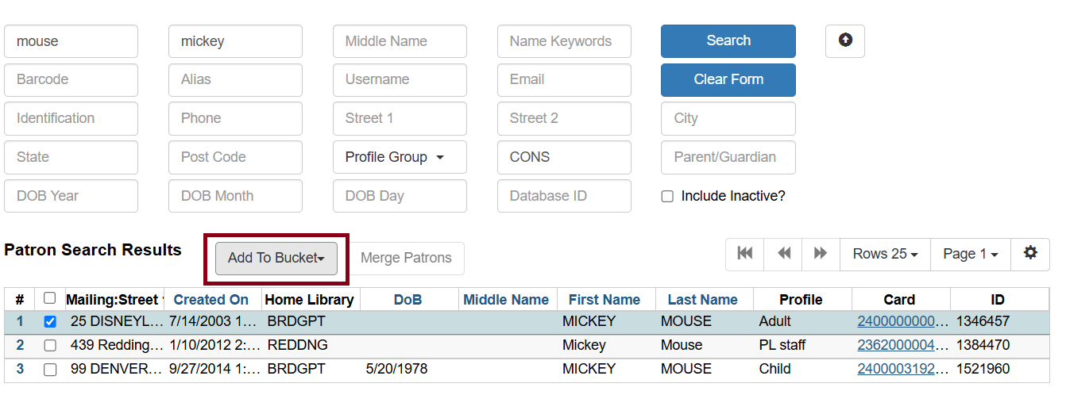Uncheck row 1 patron checkbox
Viewport: 1066px width, 395px height.
[x=50, y=322]
